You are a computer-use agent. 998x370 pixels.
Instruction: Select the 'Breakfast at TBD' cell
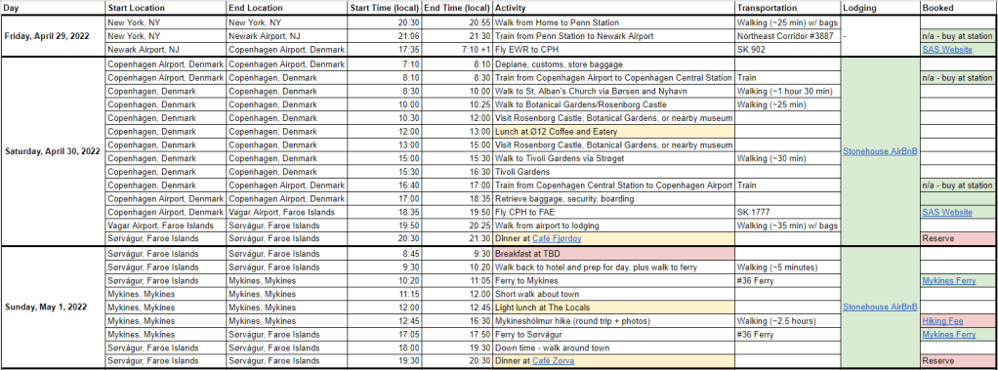[613, 254]
